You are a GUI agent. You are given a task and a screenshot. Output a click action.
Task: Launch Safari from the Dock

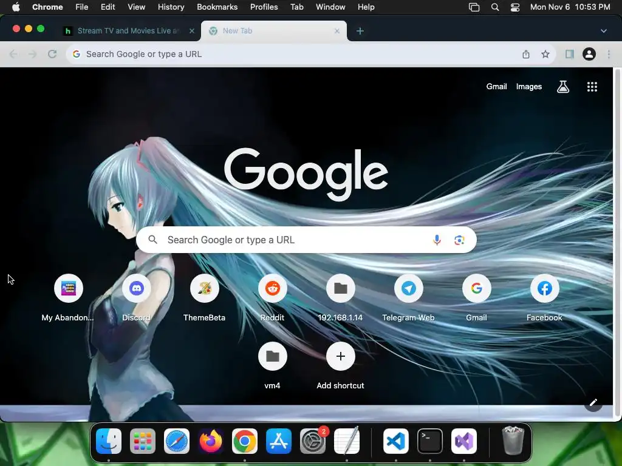point(177,441)
